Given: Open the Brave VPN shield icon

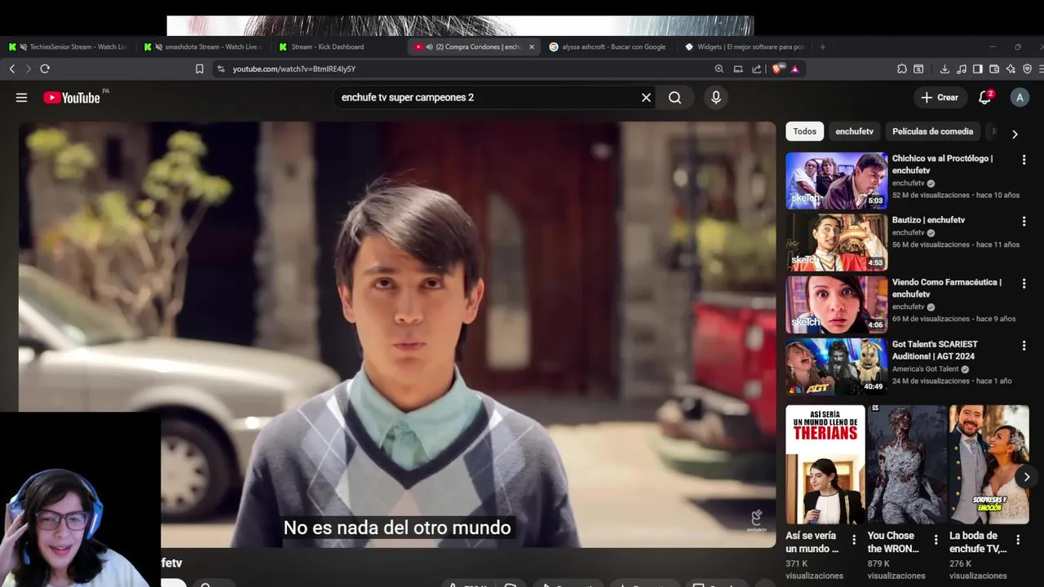Looking at the screenshot, I should [x=1027, y=69].
